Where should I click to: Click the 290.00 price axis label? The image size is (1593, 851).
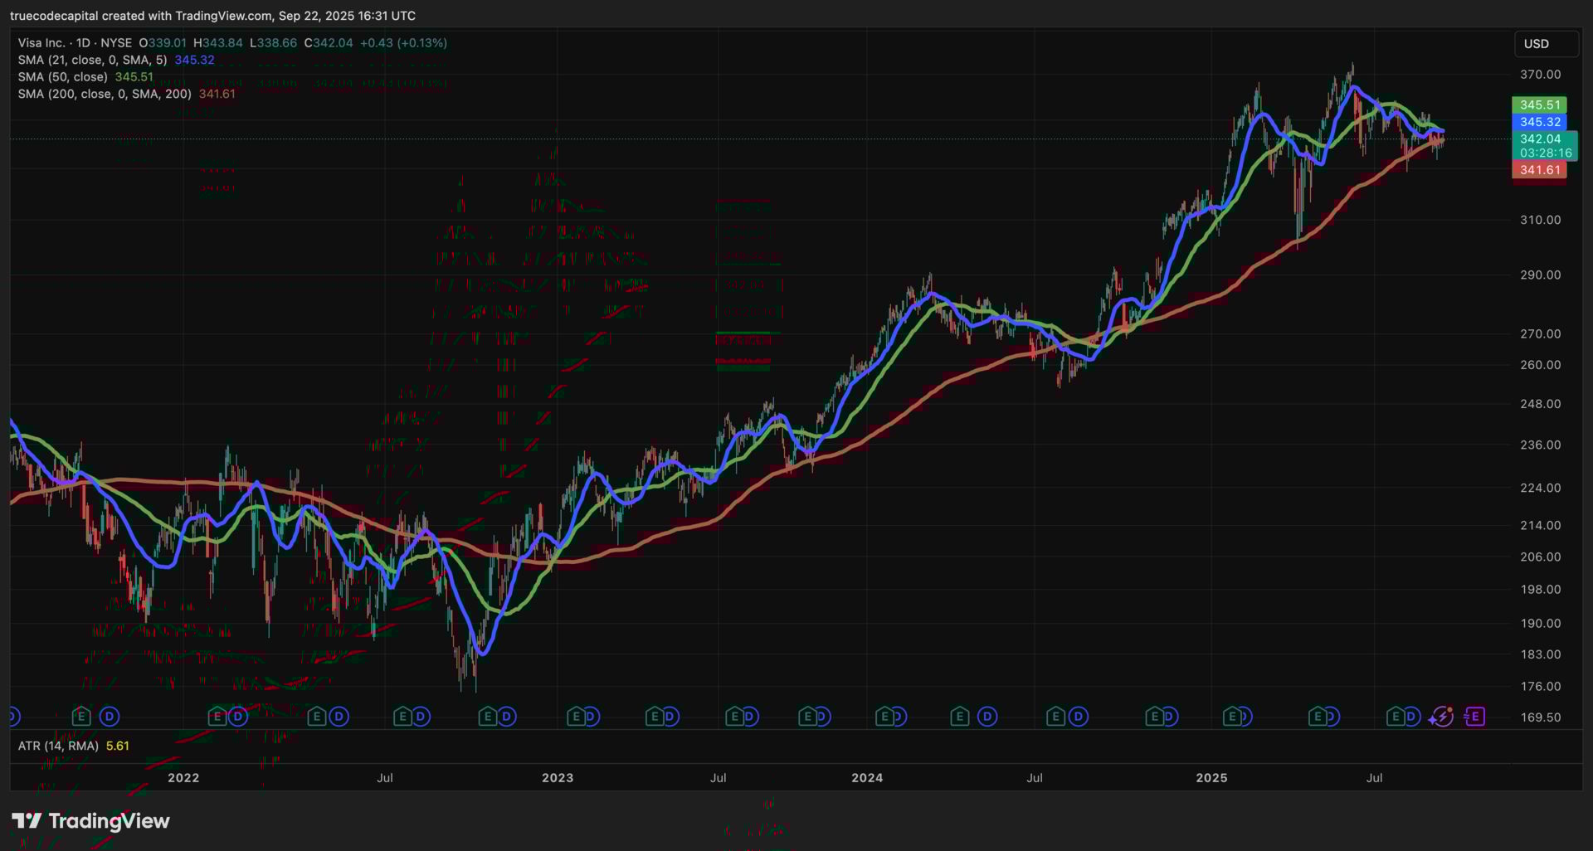tap(1541, 275)
